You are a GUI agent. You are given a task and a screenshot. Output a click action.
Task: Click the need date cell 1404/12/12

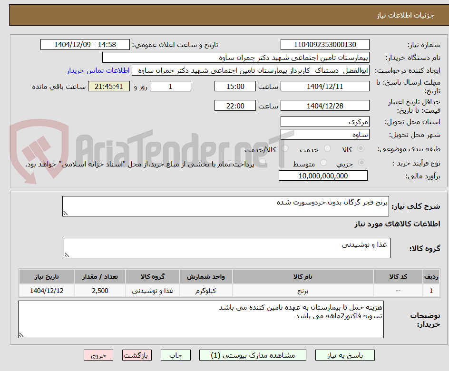click(47, 291)
